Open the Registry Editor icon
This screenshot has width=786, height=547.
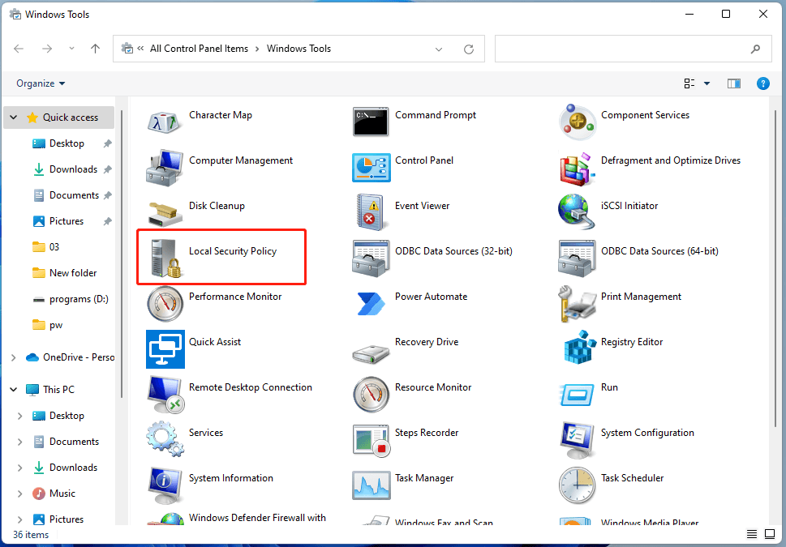pos(579,347)
